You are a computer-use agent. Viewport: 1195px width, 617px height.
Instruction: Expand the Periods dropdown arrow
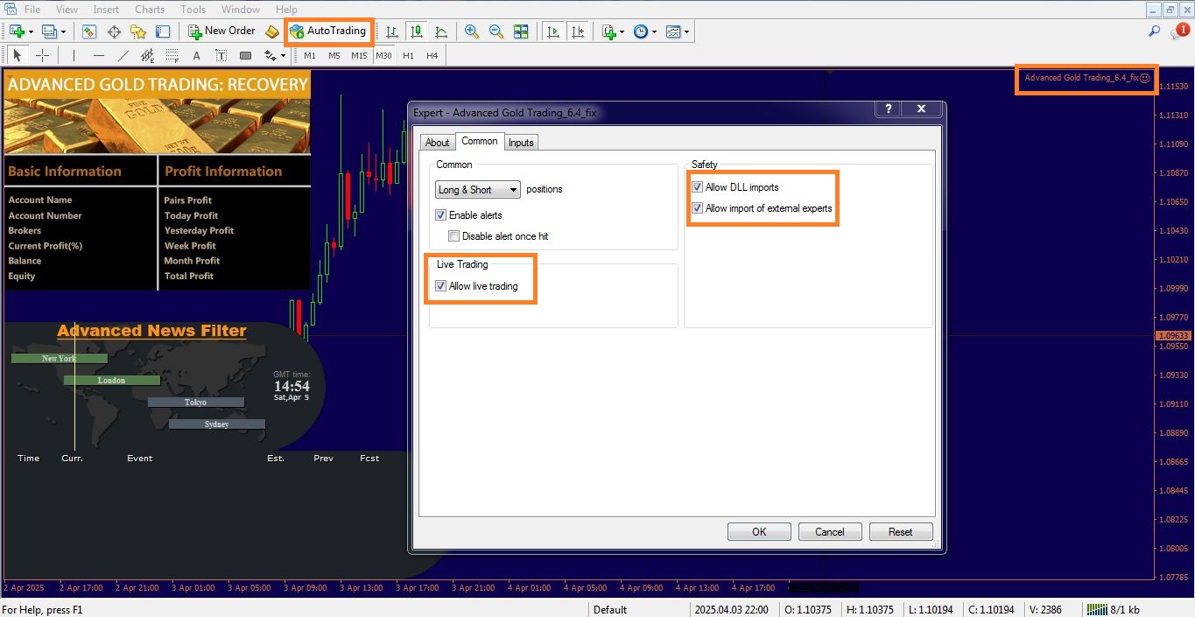[654, 32]
